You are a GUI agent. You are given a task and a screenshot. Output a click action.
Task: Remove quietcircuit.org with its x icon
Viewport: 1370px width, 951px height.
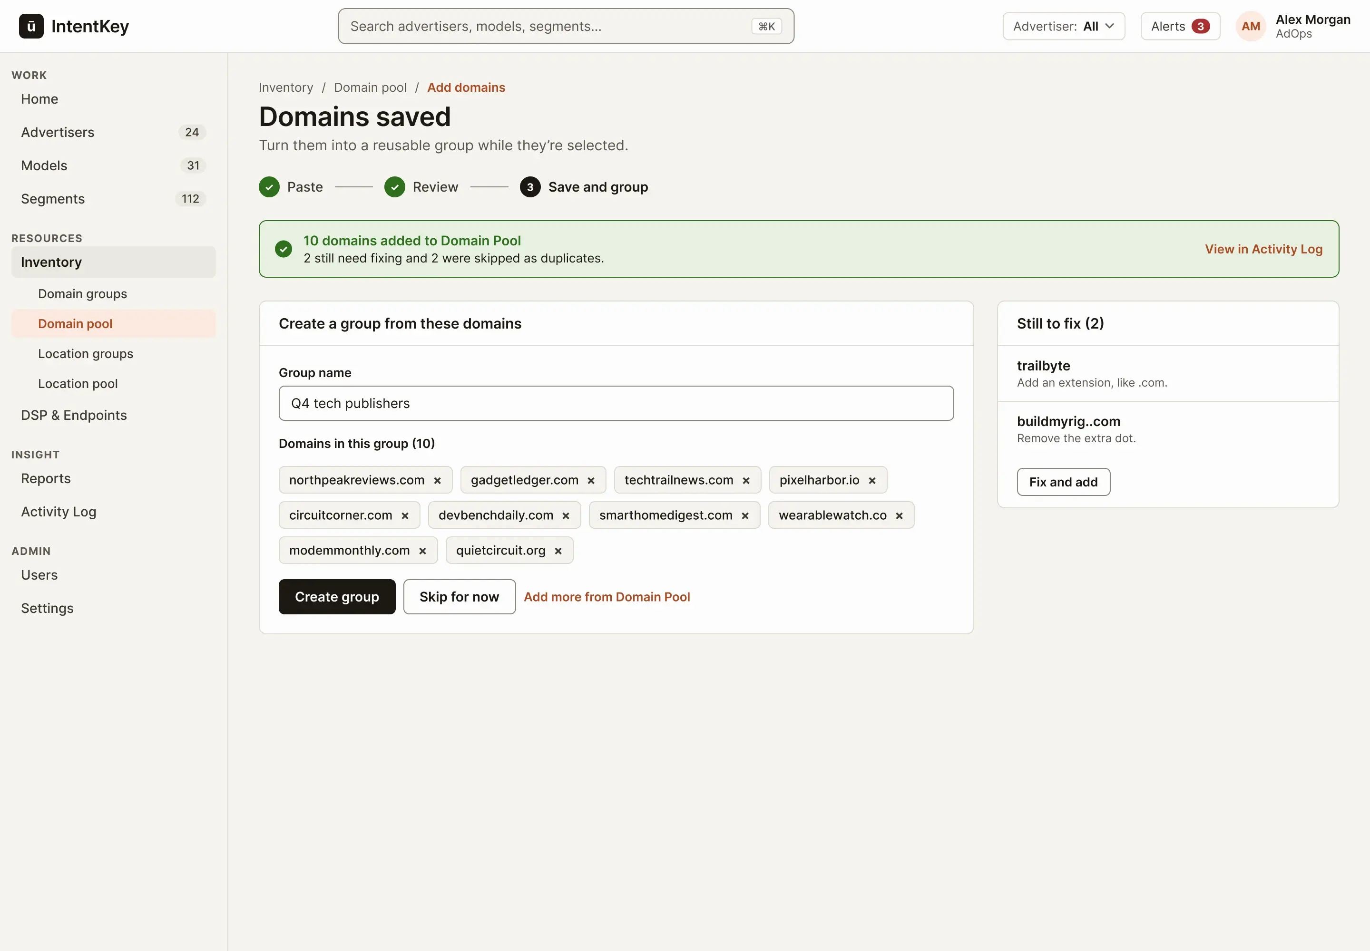558,551
